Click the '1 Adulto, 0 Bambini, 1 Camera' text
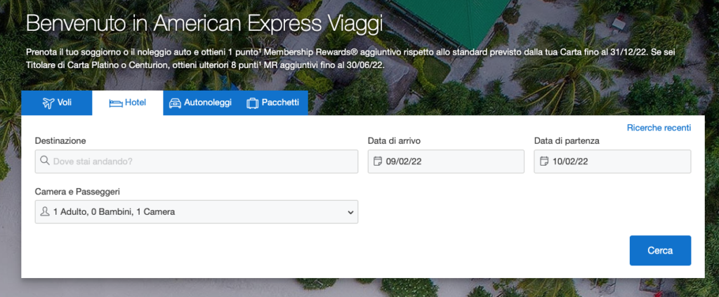719x297 pixels. [114, 212]
